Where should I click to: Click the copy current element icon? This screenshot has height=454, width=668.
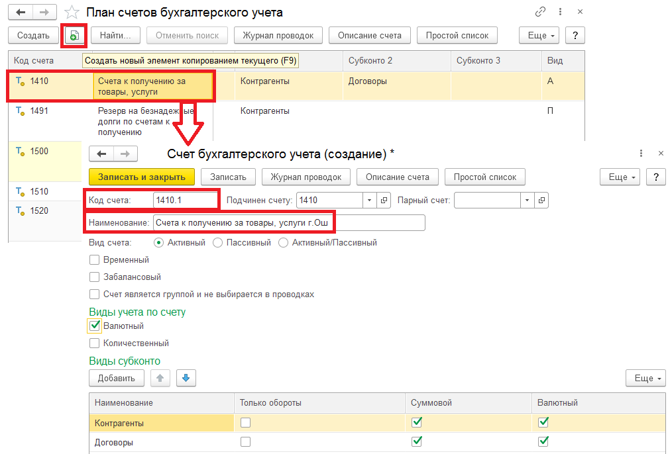74,36
